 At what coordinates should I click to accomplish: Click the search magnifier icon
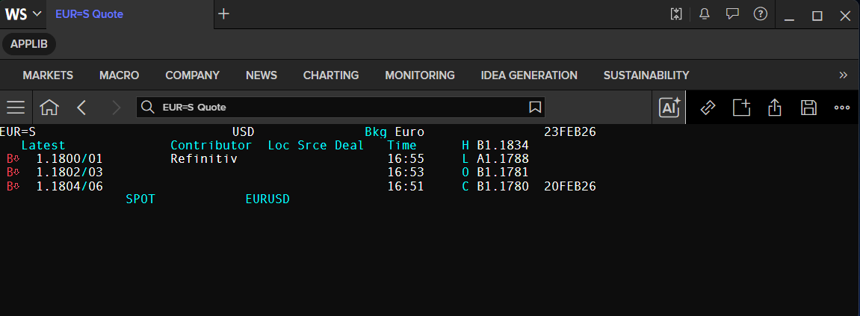click(147, 108)
